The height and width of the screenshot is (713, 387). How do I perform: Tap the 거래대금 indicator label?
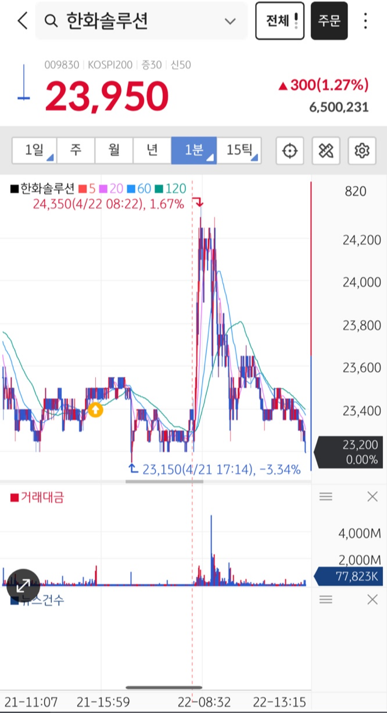(38, 497)
